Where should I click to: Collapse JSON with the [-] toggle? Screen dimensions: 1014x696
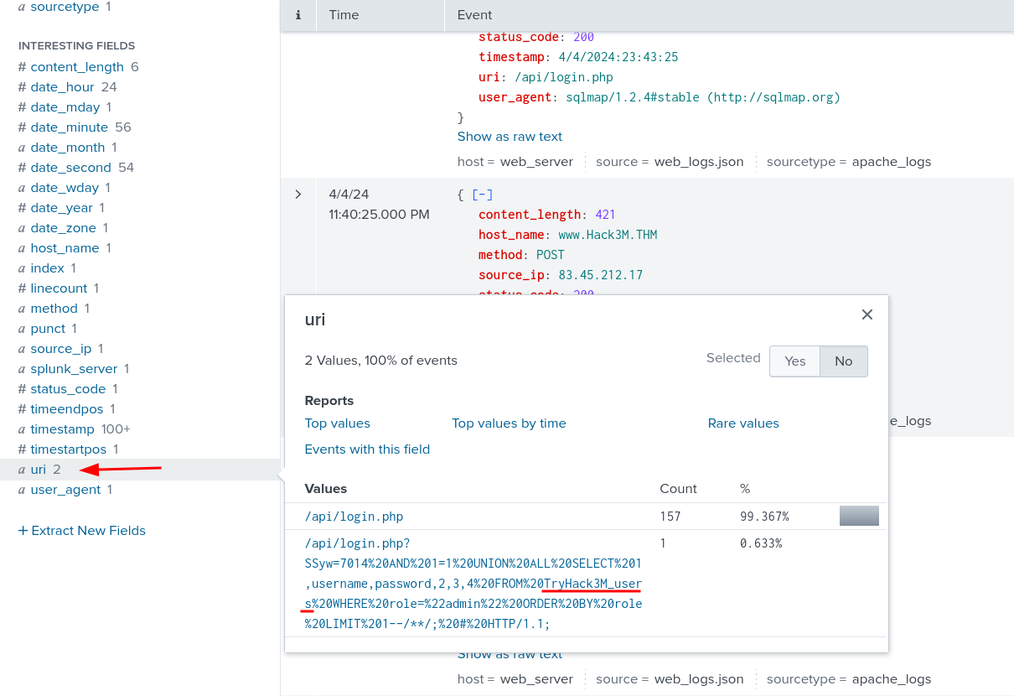pos(482,195)
